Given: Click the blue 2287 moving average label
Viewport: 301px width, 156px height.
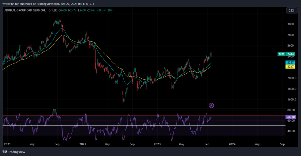Looking at the screenshot, I should tap(290, 63).
